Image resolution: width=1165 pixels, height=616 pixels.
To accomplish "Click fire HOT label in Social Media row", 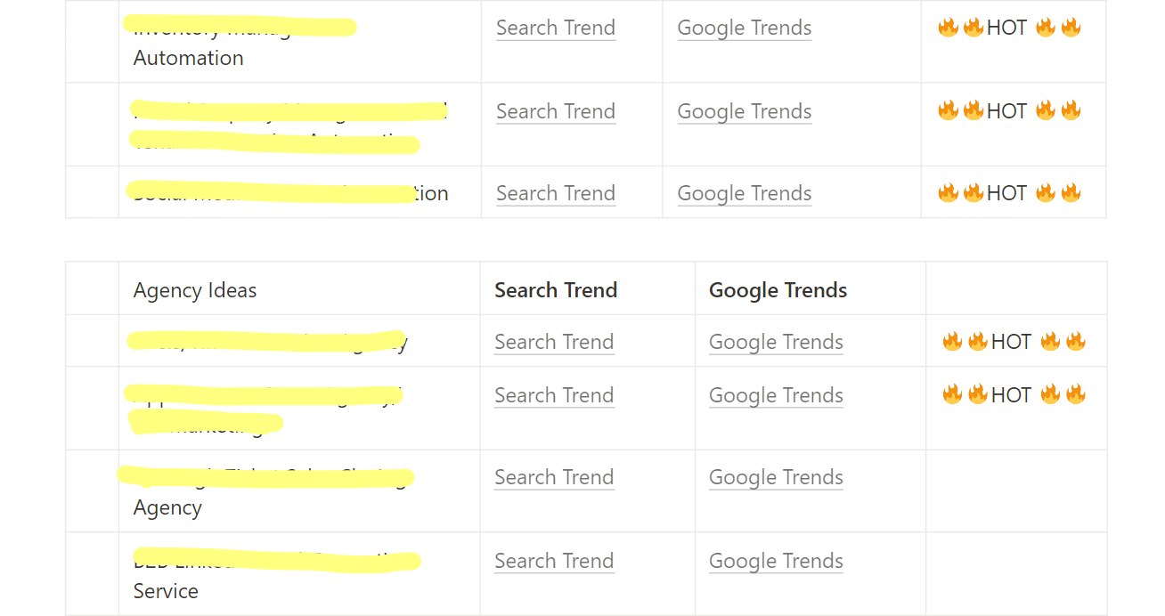I will click(1009, 193).
